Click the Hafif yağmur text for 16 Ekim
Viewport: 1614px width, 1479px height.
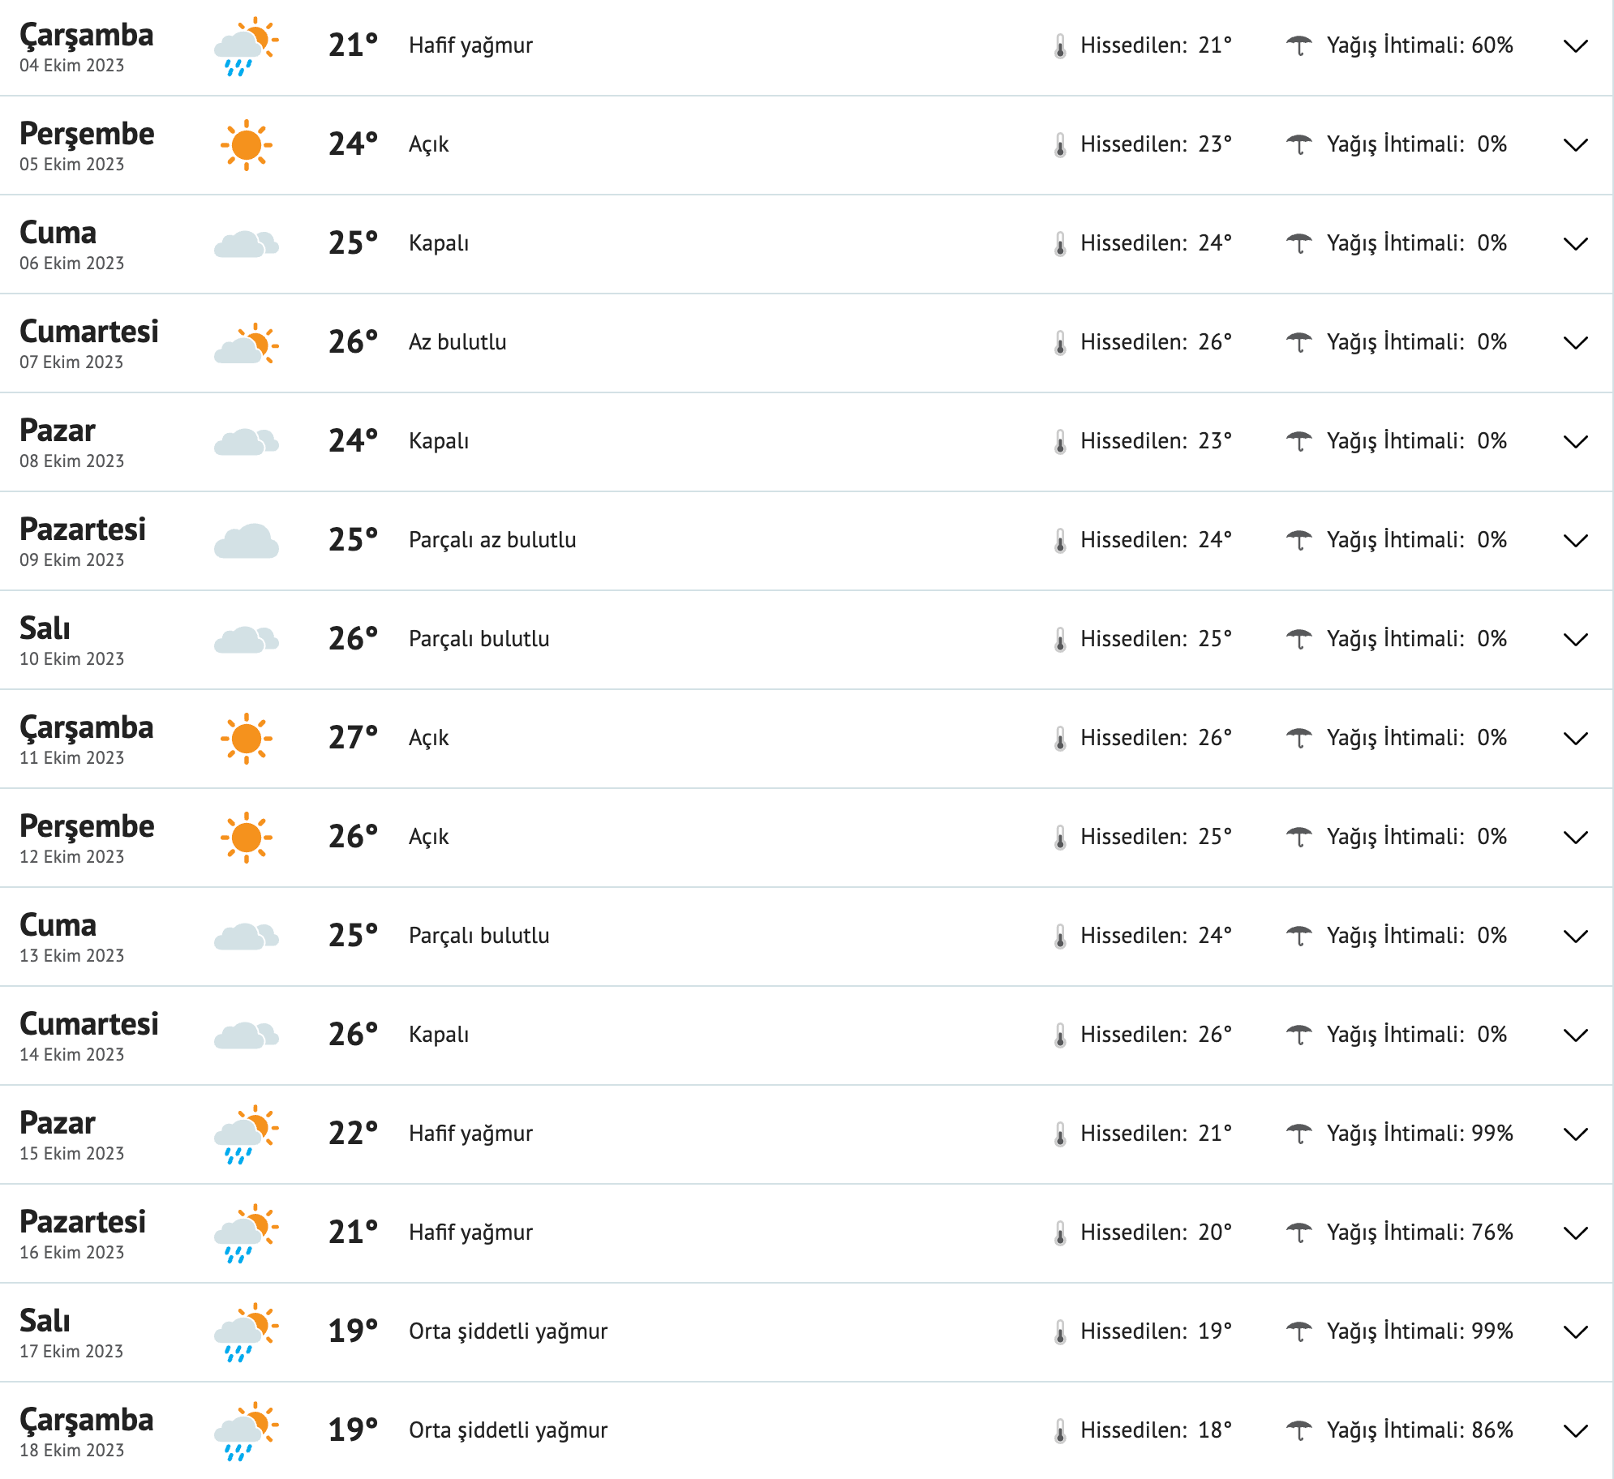click(x=470, y=1232)
